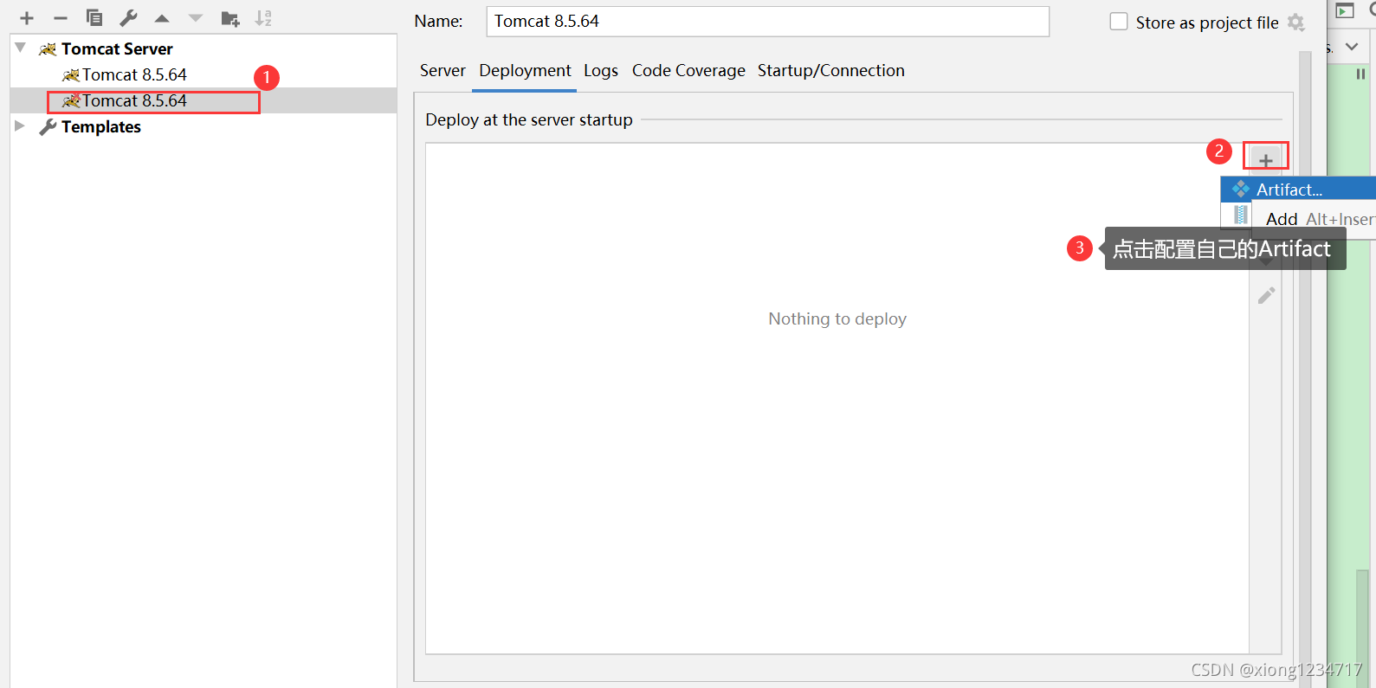Select the Templates tree item
The image size is (1376, 688).
[x=100, y=126]
